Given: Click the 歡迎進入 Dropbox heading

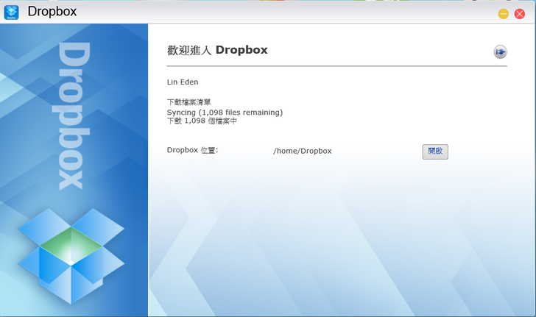Looking at the screenshot, I should click(217, 50).
